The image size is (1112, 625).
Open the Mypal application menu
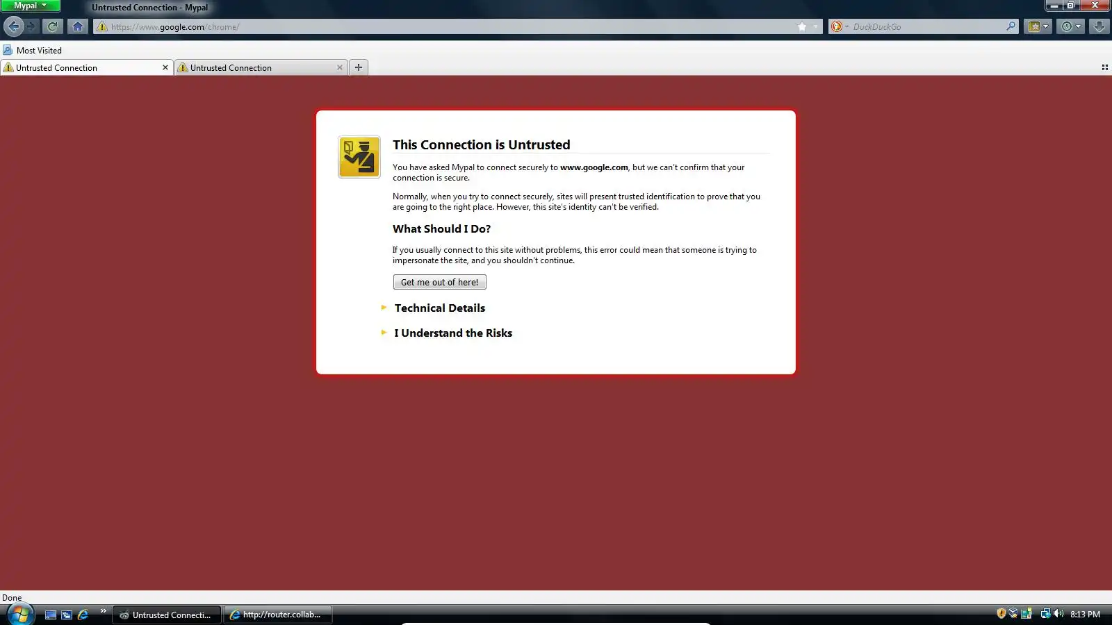(31, 6)
